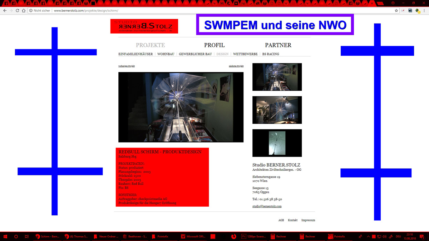Open the Windows Start menu

click(x=5, y=236)
